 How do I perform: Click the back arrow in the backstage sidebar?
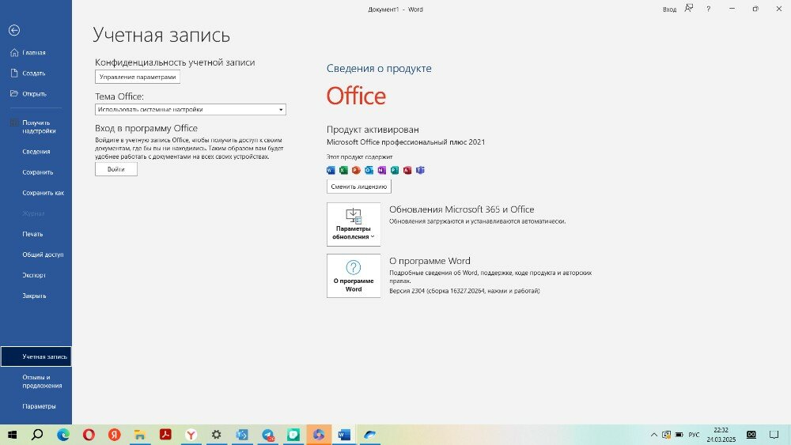pos(14,31)
